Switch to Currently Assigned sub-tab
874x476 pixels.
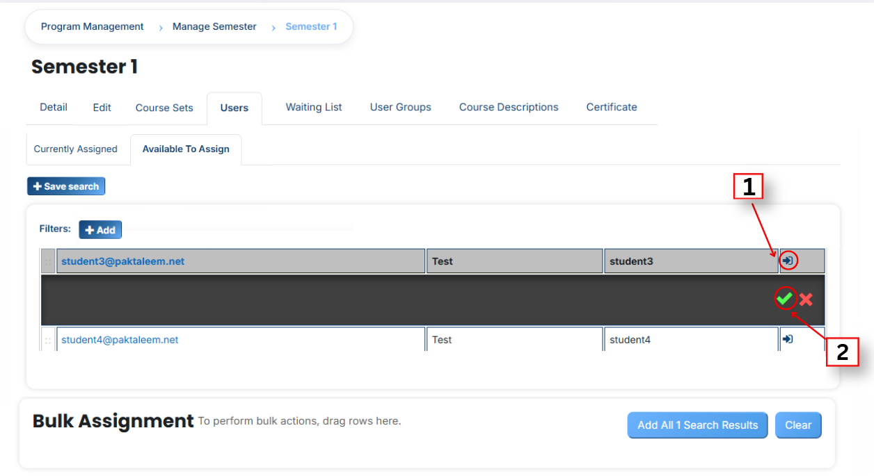coord(76,149)
